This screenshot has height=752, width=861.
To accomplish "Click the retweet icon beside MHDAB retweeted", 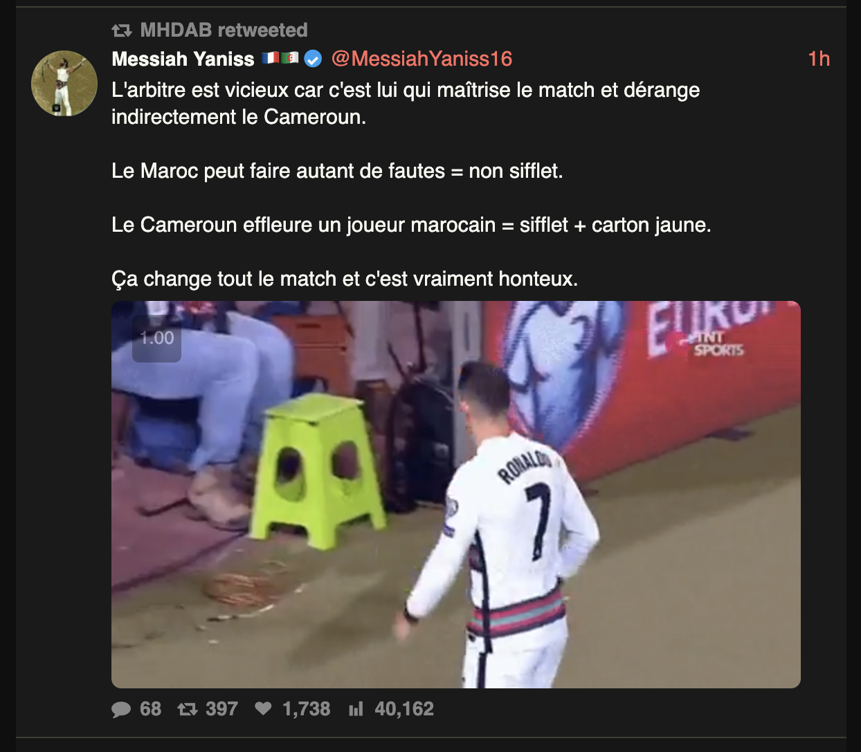I will click(x=122, y=30).
